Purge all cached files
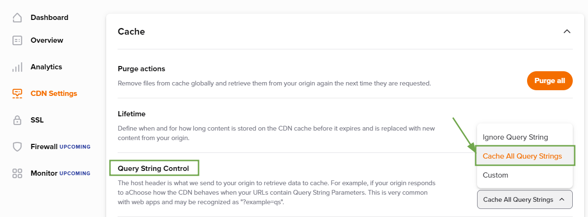Screen dimensions: 588x217 point(549,81)
